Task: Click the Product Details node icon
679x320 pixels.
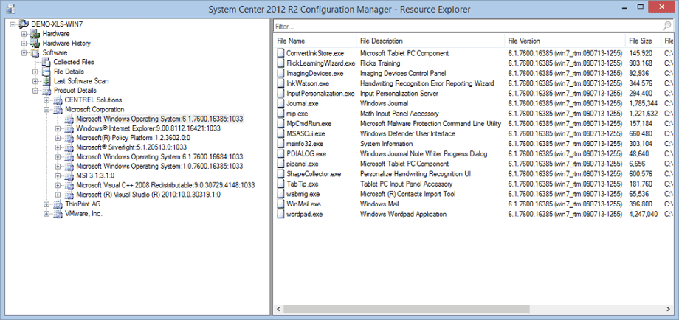Action: tap(46, 91)
